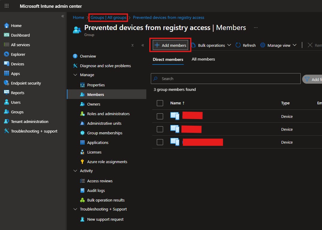Check the third device row checkbox

160,142
